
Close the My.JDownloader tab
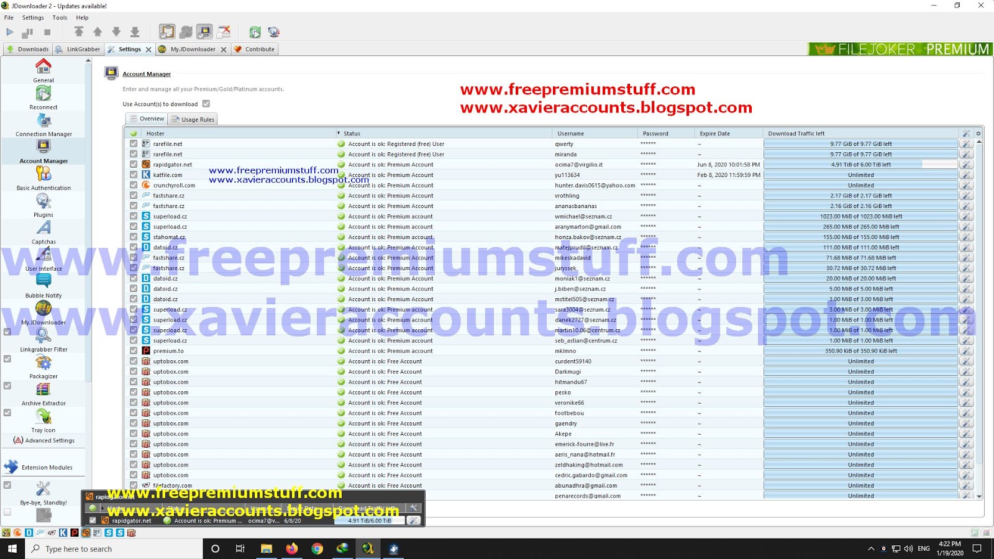[224, 50]
